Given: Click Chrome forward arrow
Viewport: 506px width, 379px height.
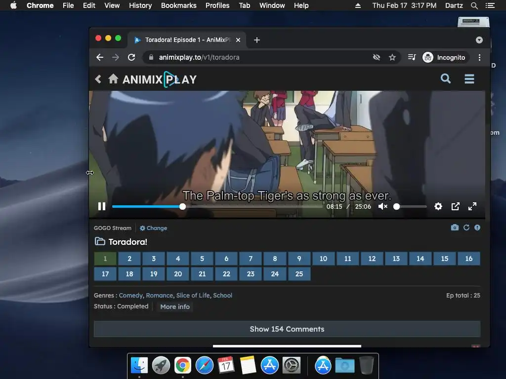Looking at the screenshot, I should tap(115, 57).
